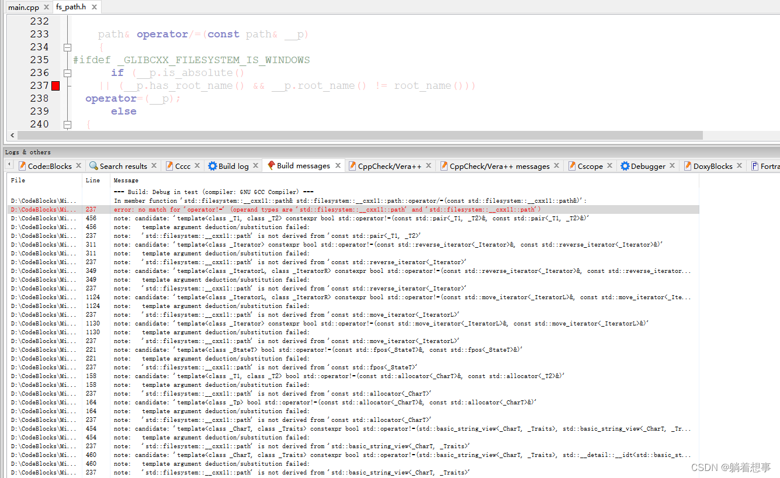Select the move_iterator candidate note at line 1124
The image size is (780, 478).
coord(353,297)
